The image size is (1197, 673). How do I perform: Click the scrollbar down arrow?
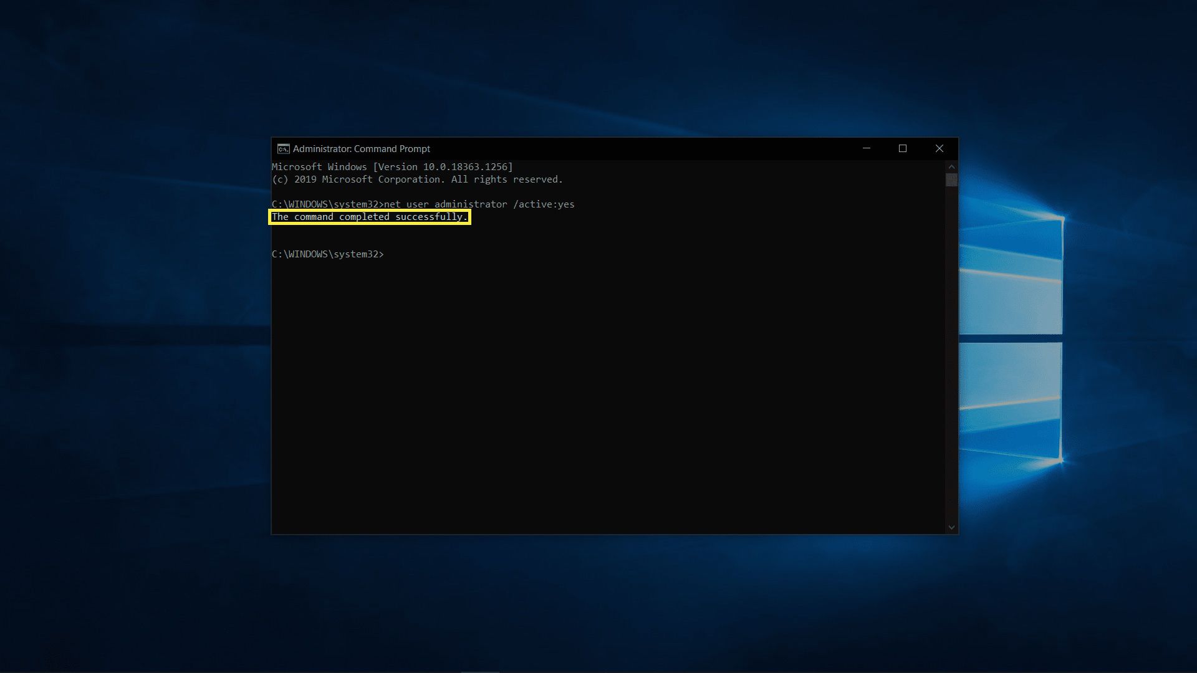click(951, 527)
